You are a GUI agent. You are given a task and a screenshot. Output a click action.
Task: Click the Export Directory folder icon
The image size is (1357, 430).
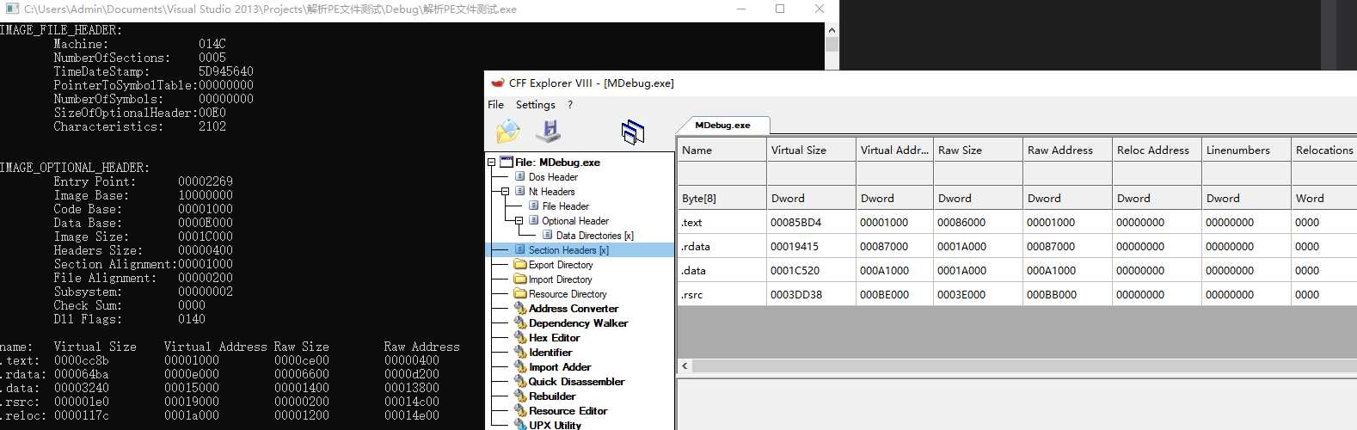520,264
